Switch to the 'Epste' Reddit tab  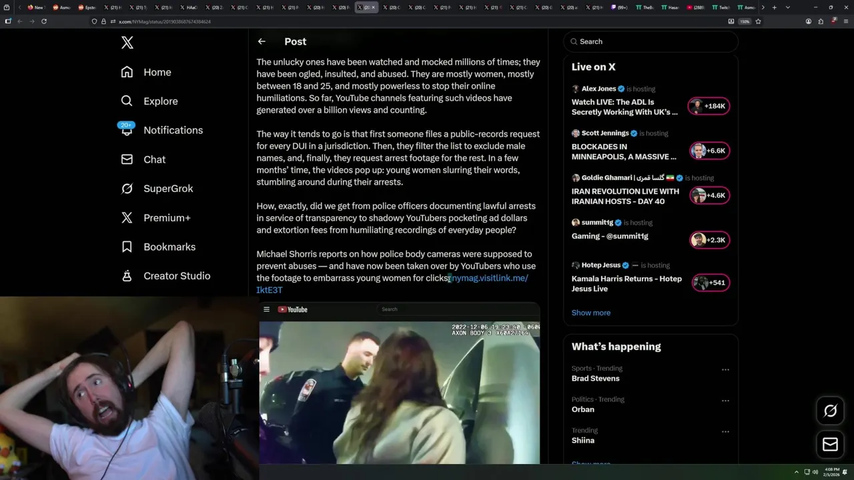(87, 7)
